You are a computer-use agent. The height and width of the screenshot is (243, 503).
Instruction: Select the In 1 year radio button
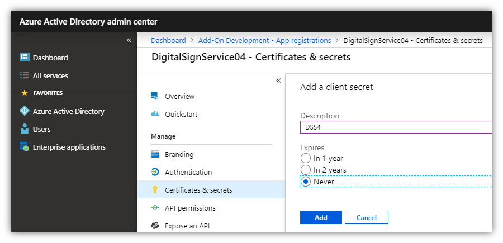tap(305, 158)
